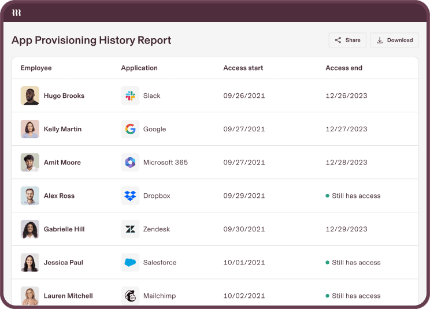Click the Slack app icon

[131, 96]
